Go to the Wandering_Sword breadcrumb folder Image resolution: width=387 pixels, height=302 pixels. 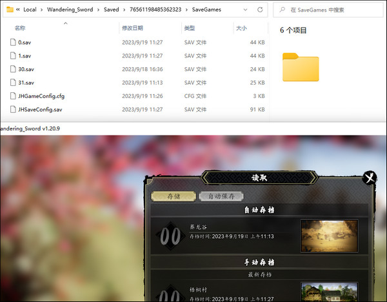click(x=70, y=10)
